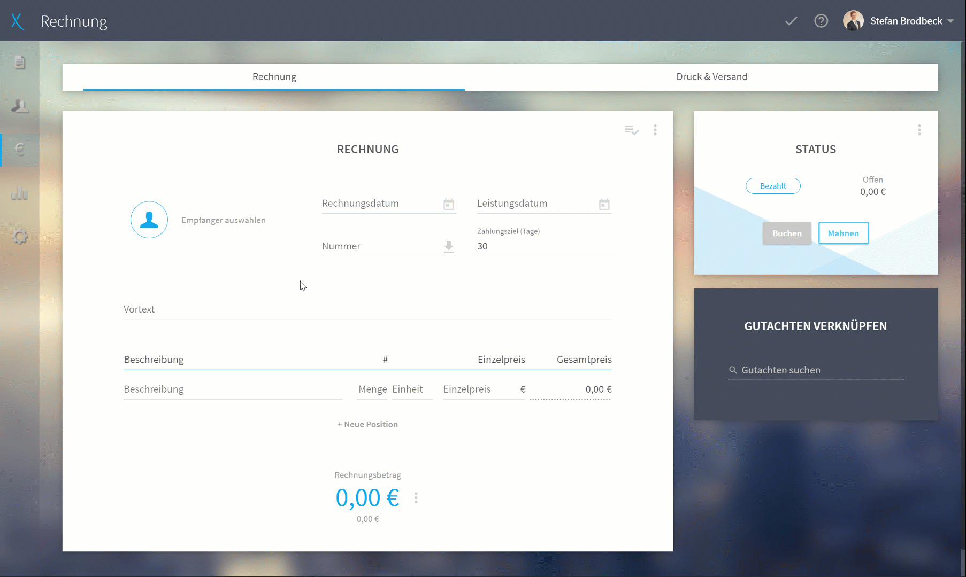Expand the Stefan Brodbeck user menu
Viewport: 966px width, 577px height.
(x=899, y=21)
